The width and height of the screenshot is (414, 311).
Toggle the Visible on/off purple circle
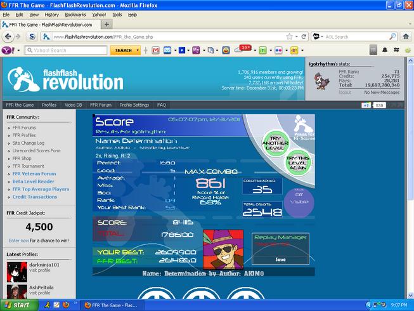[x=299, y=202]
